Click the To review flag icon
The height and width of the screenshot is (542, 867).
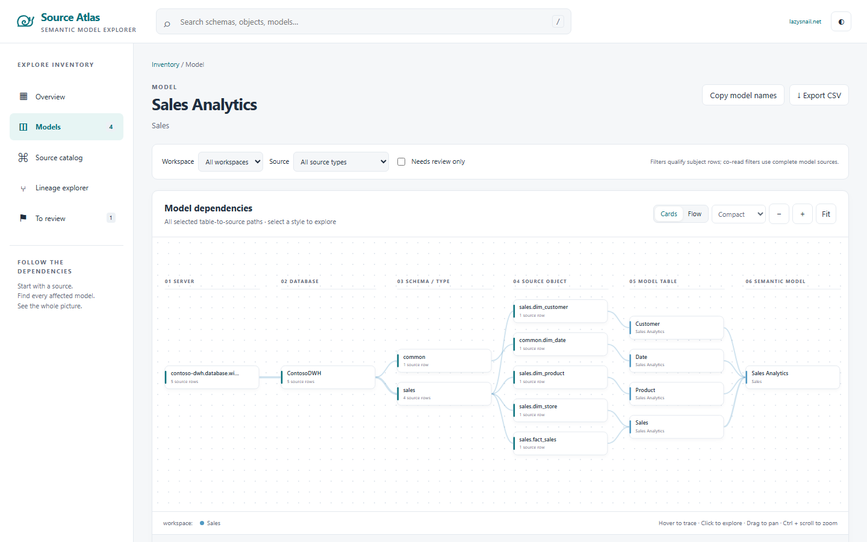click(23, 218)
